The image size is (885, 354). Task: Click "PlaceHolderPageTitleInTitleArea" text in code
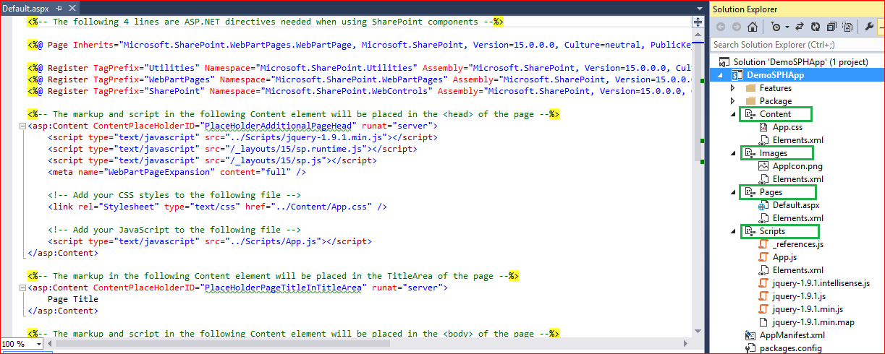[x=283, y=288]
